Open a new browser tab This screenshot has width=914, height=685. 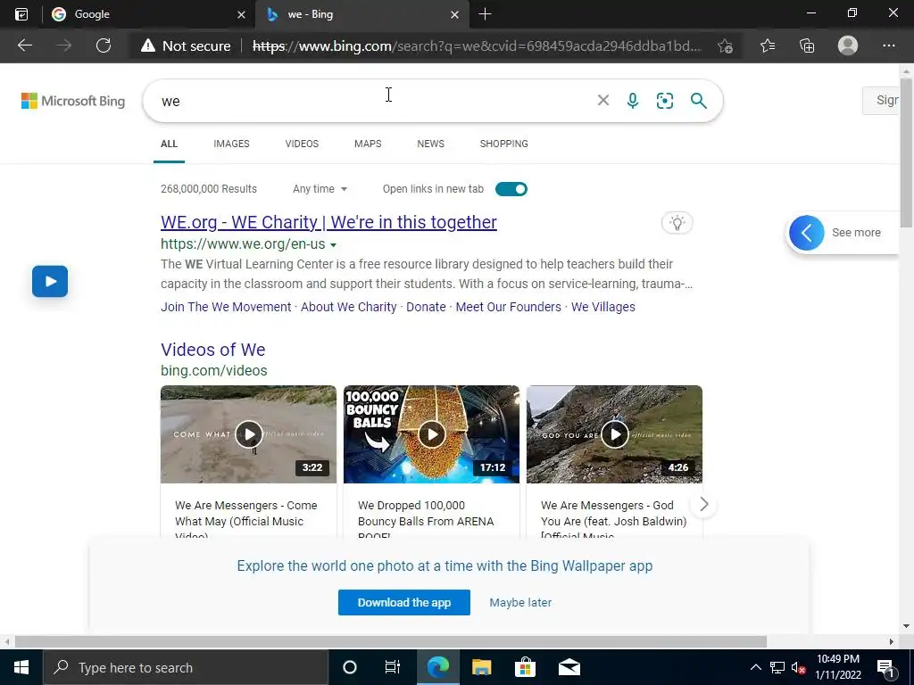pyautogui.click(x=485, y=14)
